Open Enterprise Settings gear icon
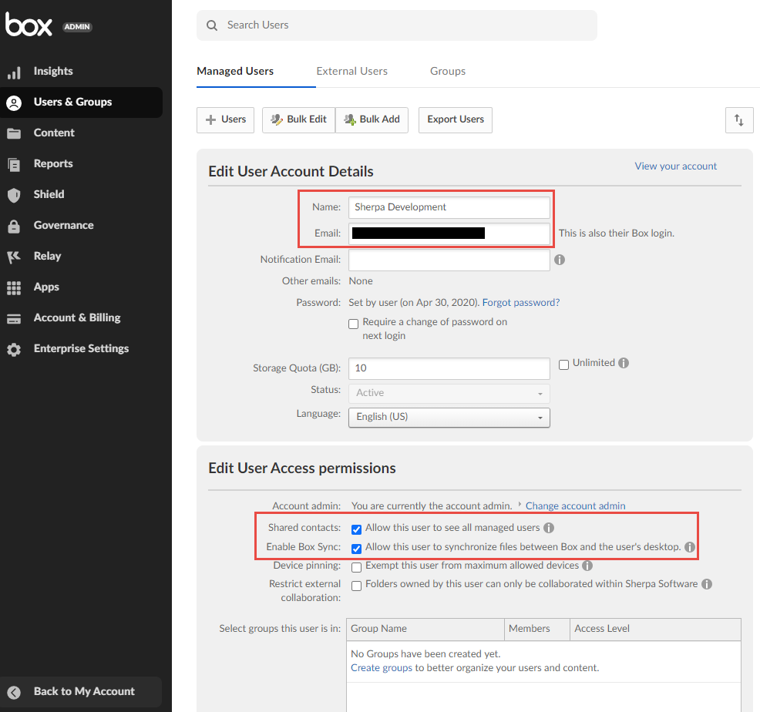Screen dimensions: 760x712 (14, 349)
